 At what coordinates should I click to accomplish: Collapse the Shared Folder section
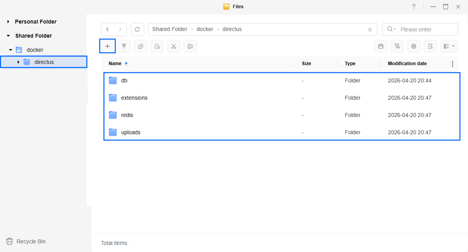(x=8, y=36)
